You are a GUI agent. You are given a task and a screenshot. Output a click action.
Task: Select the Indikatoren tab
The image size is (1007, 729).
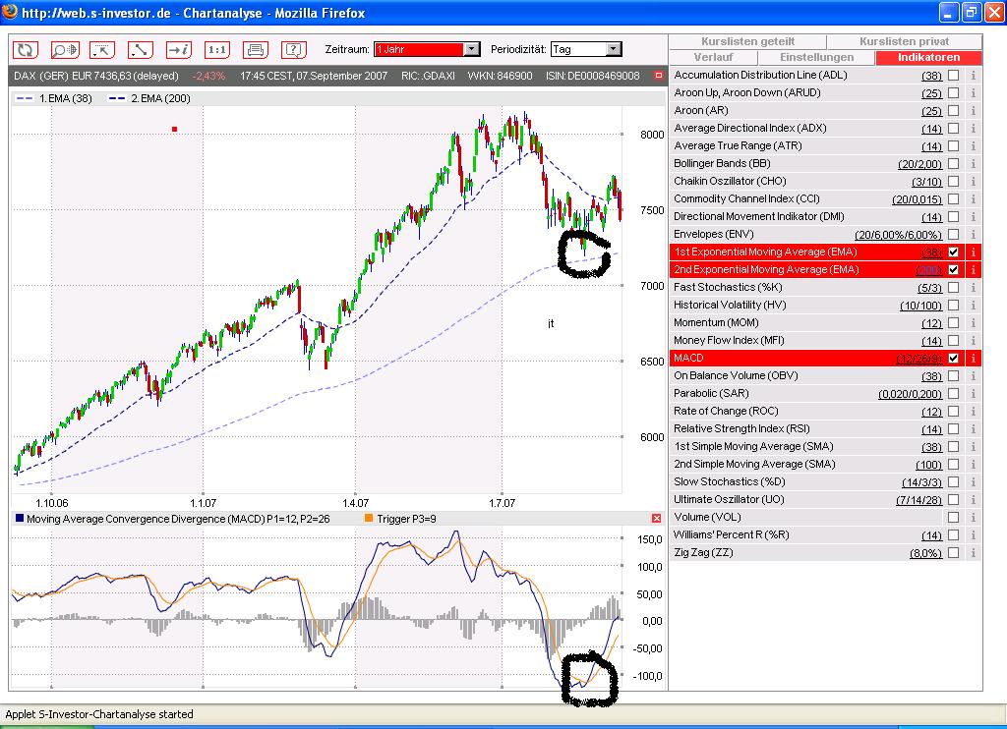pyautogui.click(x=928, y=57)
